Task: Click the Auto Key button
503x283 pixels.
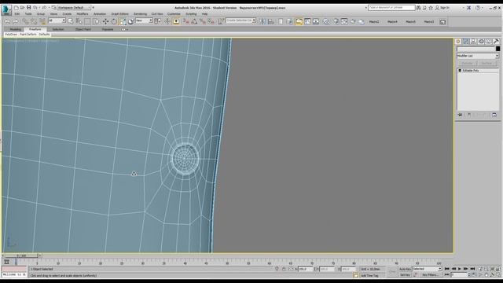Action: click(x=405, y=269)
